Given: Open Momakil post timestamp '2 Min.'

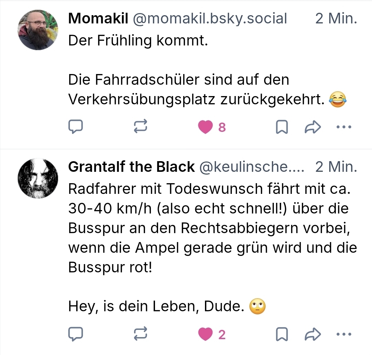Looking at the screenshot, I should (336, 19).
